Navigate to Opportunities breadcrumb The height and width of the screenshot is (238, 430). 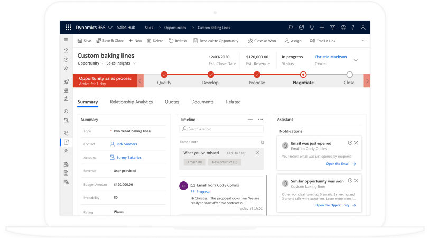[x=175, y=28]
